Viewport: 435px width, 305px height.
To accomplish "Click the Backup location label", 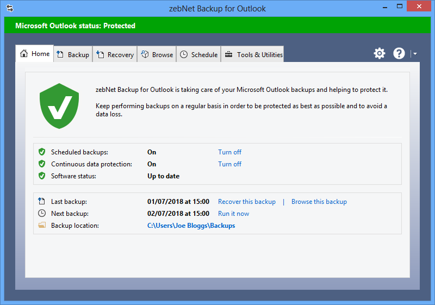I will click(x=75, y=226).
